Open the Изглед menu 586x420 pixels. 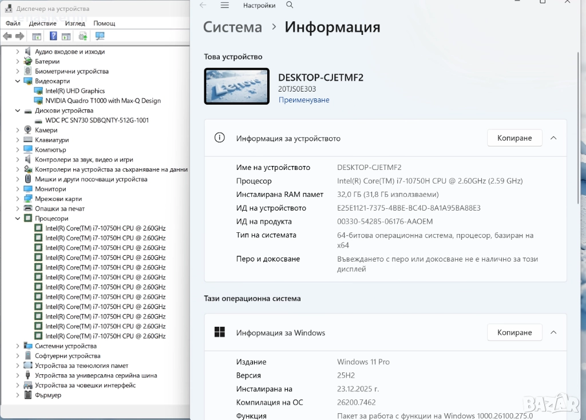tap(75, 23)
